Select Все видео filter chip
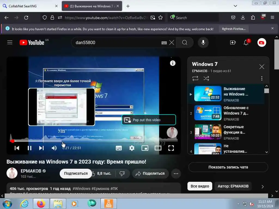The height and width of the screenshot is (209, 279). [x=200, y=186]
